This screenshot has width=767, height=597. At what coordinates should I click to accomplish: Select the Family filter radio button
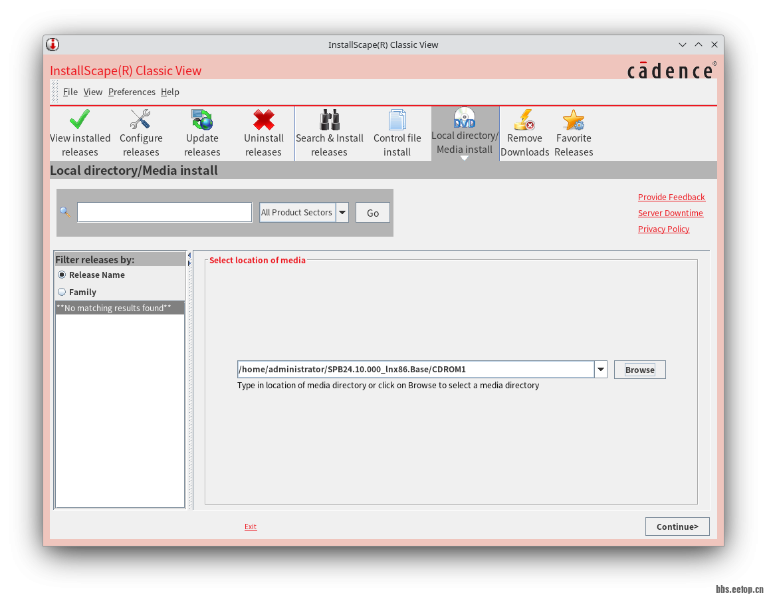pyautogui.click(x=62, y=292)
